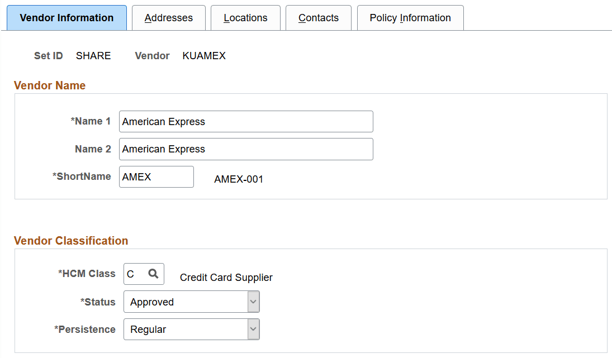Expand the Status selection list

pos(254,302)
